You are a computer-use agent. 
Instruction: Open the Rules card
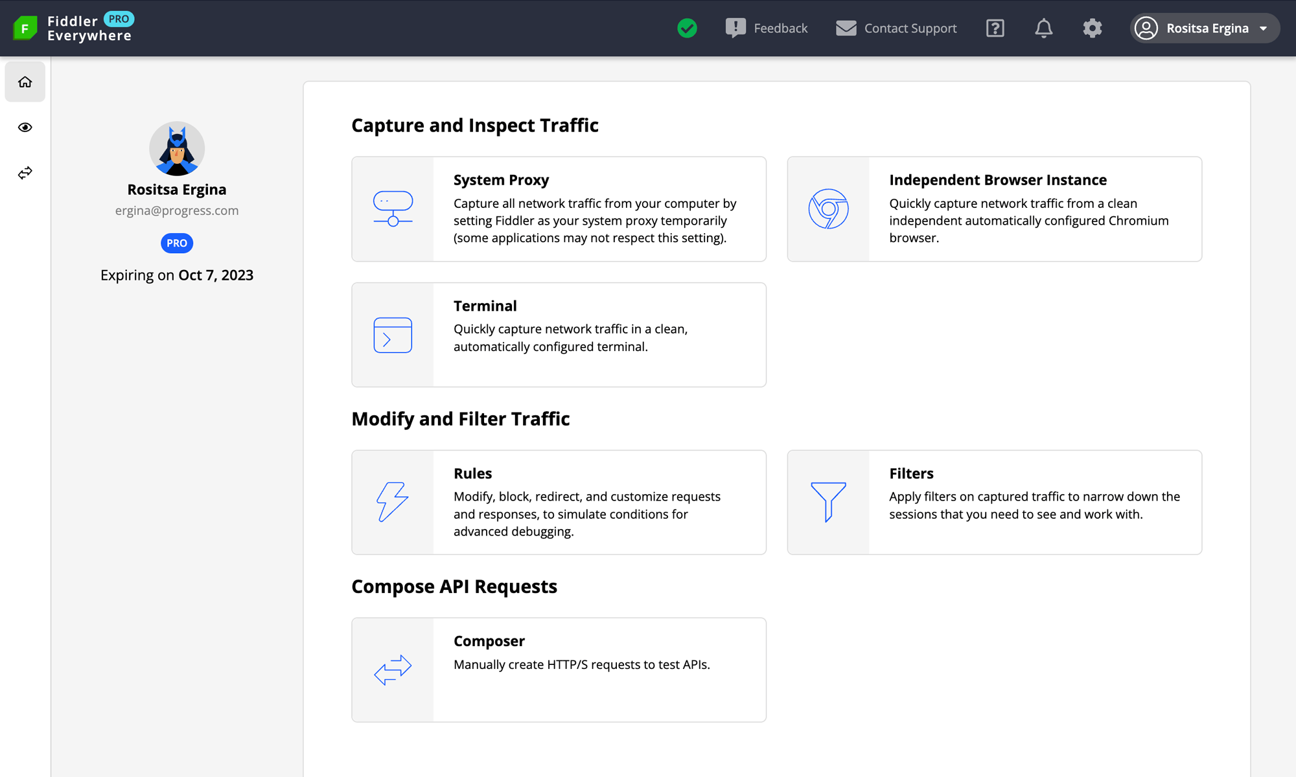point(559,502)
